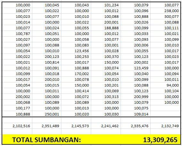Image resolution: width=182 pixels, height=146 pixels.
Task: Click the TOTAL SUMBANGAN label
Action: (46, 140)
